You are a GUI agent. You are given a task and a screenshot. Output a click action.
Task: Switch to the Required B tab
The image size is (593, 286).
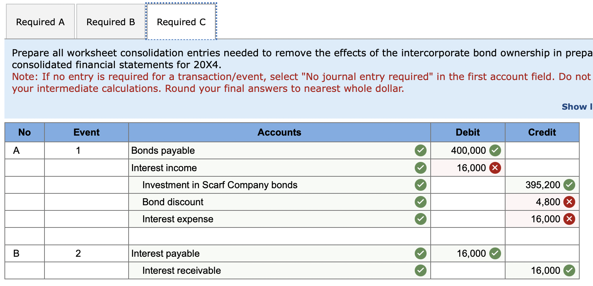point(110,21)
